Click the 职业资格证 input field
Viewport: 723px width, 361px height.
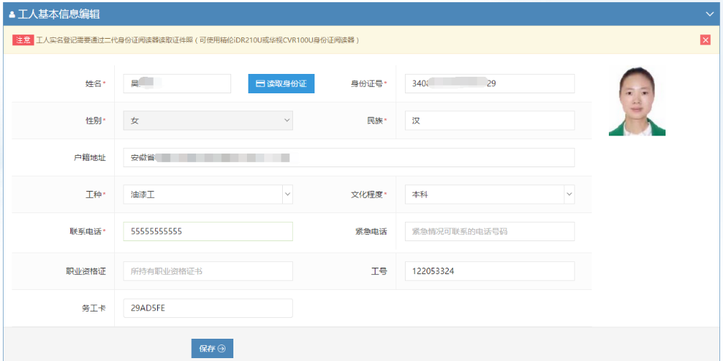tap(207, 271)
